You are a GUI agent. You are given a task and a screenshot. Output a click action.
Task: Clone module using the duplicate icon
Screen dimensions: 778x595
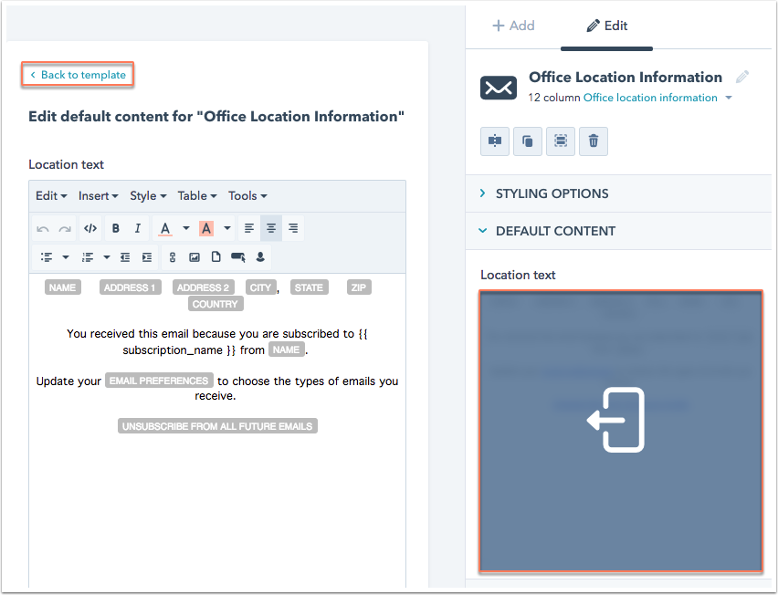tap(528, 141)
